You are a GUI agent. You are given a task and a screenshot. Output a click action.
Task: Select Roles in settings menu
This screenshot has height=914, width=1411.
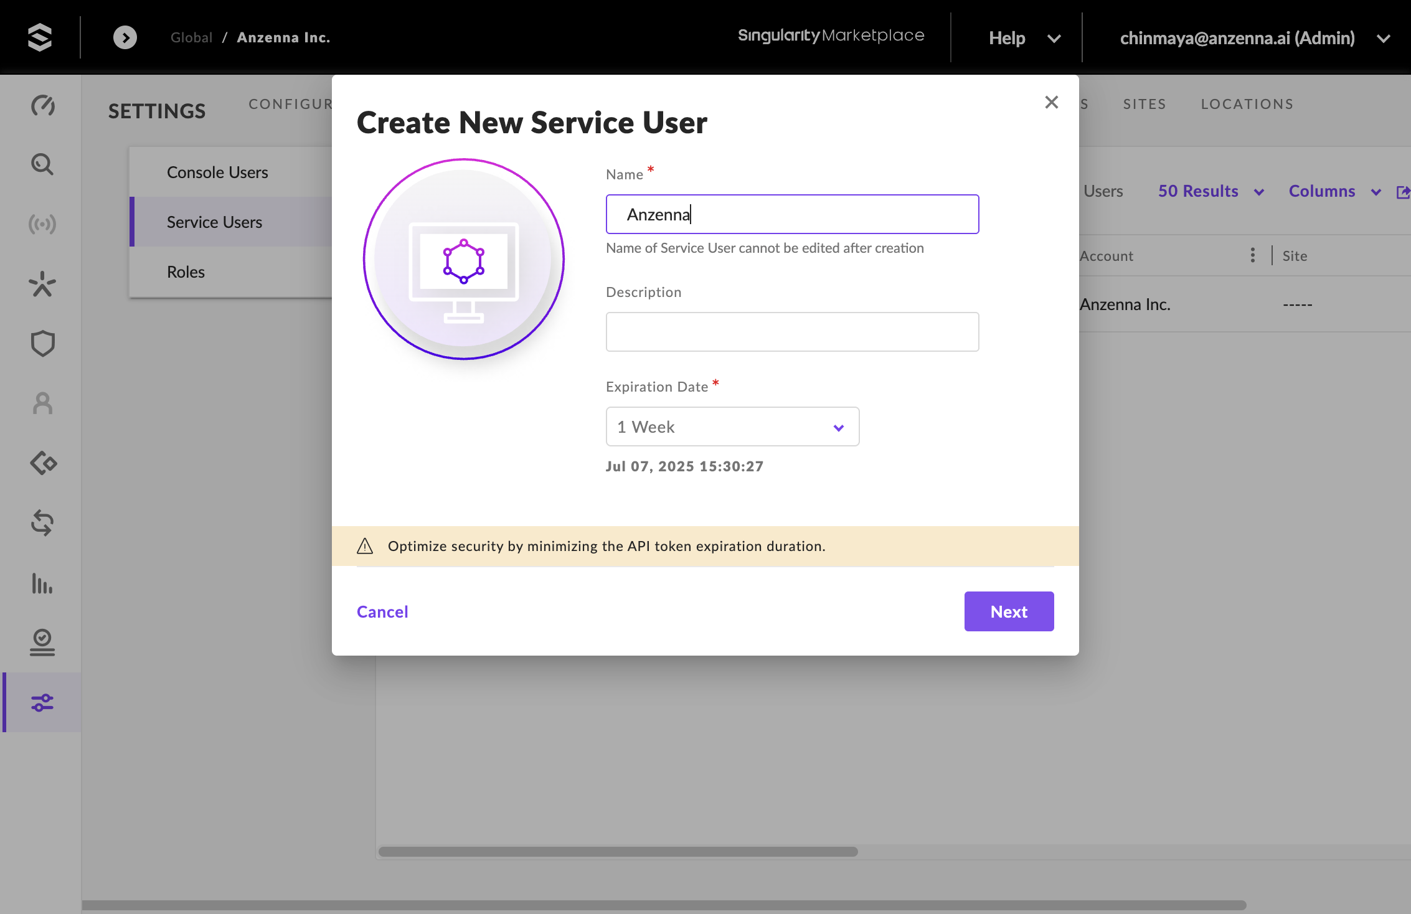pyautogui.click(x=186, y=272)
